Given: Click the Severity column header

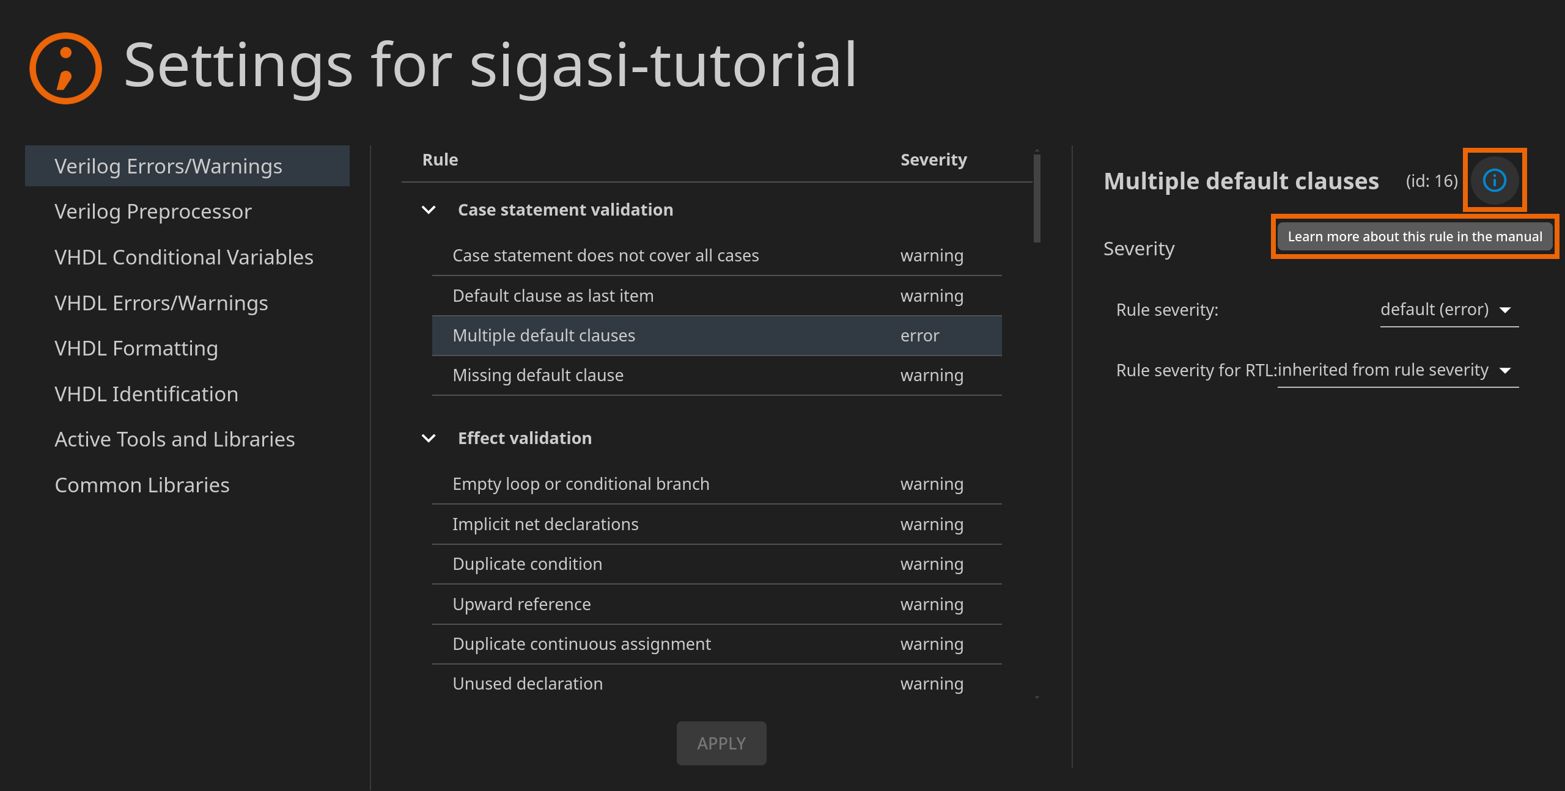Looking at the screenshot, I should 933,159.
